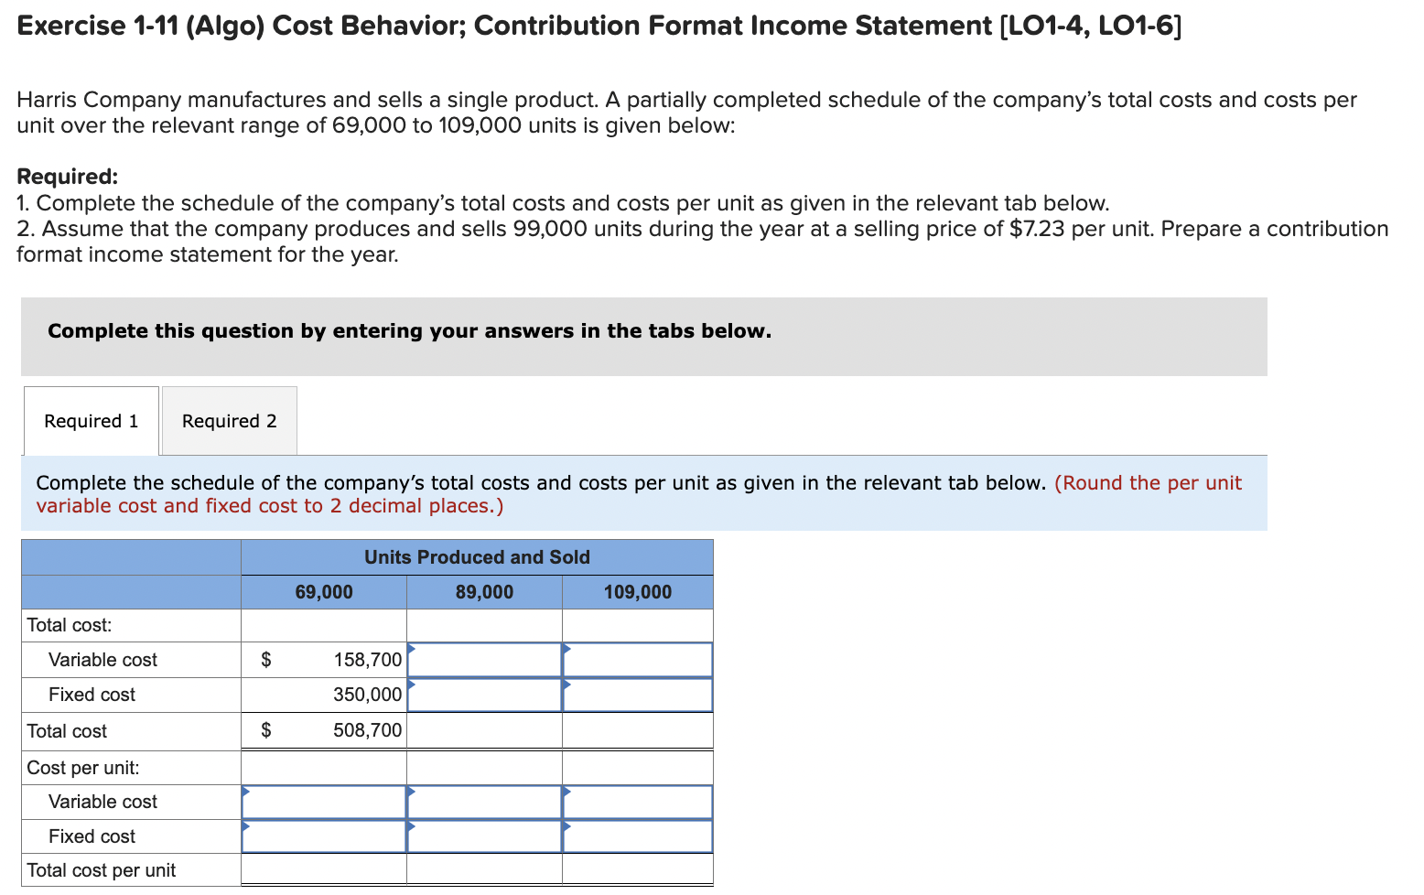
Task: Click the per-unit variable cost field under 89,000 units
Action: 483,802
